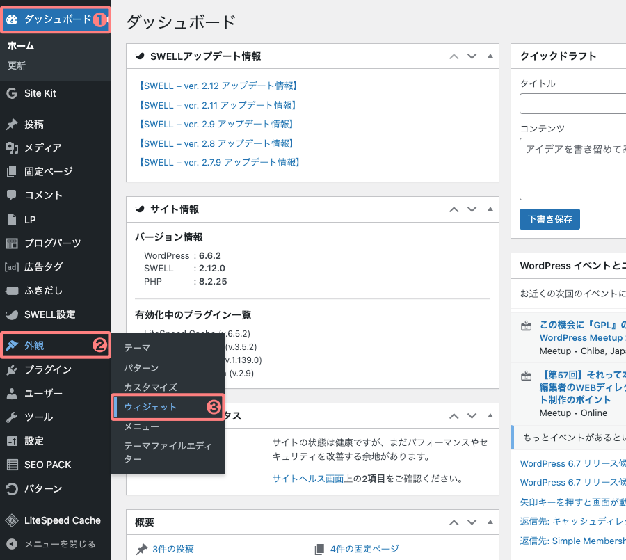Image resolution: width=626 pixels, height=560 pixels.
Task: Click the balloon icon beside ふきだし
Action: tap(12, 291)
